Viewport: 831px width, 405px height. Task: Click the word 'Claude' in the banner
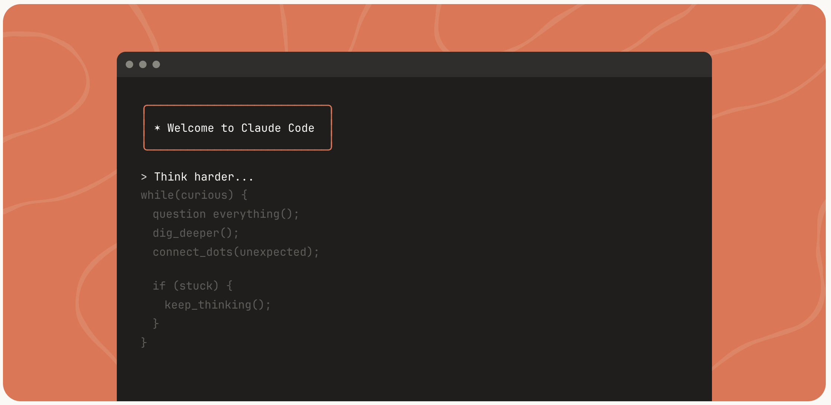pos(261,128)
